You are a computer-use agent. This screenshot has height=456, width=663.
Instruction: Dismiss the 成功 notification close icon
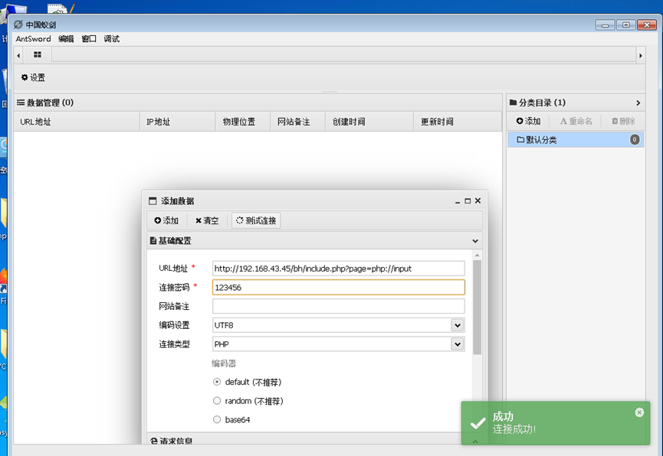click(x=639, y=412)
